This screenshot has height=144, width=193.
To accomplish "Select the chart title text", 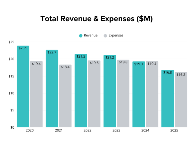I will click(x=96, y=19).
